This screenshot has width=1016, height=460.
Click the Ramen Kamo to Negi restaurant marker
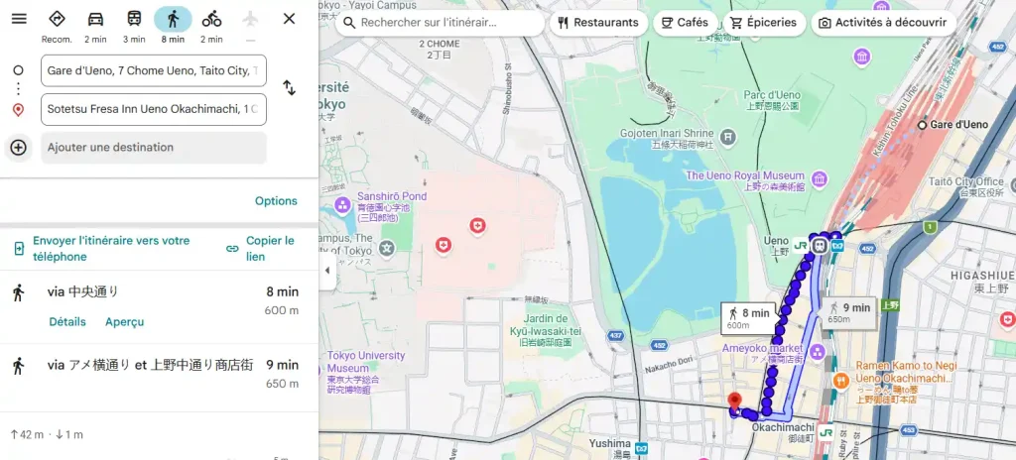[840, 381]
